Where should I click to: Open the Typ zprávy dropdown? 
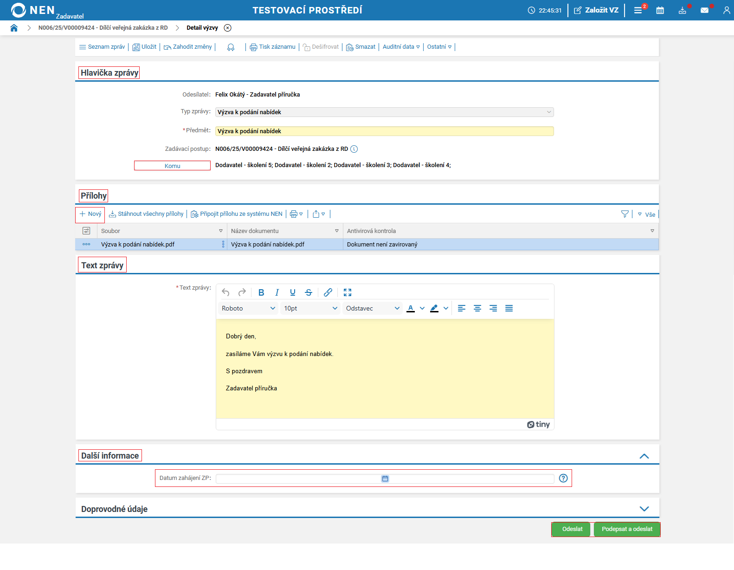point(384,112)
